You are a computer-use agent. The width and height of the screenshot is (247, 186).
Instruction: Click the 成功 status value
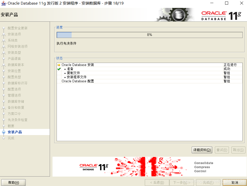pos(227,69)
